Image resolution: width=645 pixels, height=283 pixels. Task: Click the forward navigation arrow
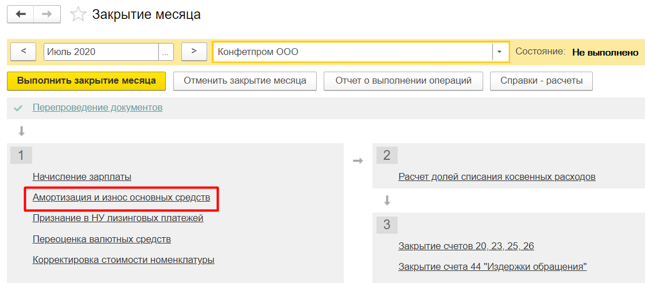47,14
